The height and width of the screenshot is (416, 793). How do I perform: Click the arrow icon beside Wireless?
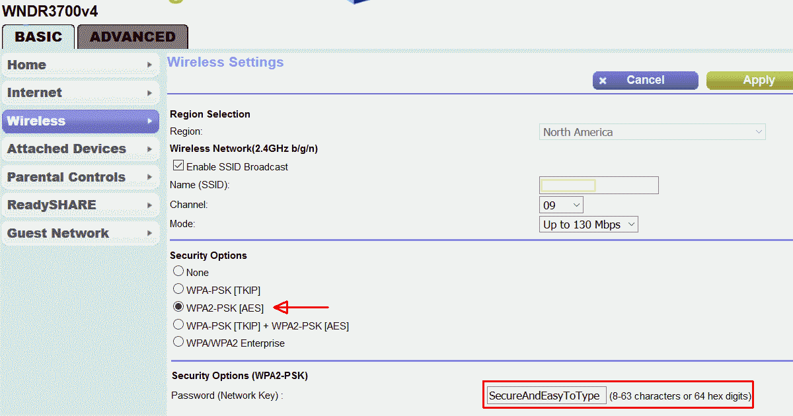[x=150, y=121]
